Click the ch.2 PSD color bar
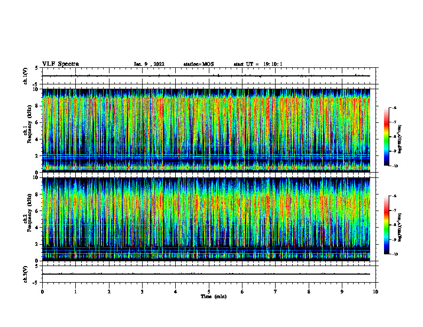Viewport: 423px width, 327px height. [x=386, y=225]
